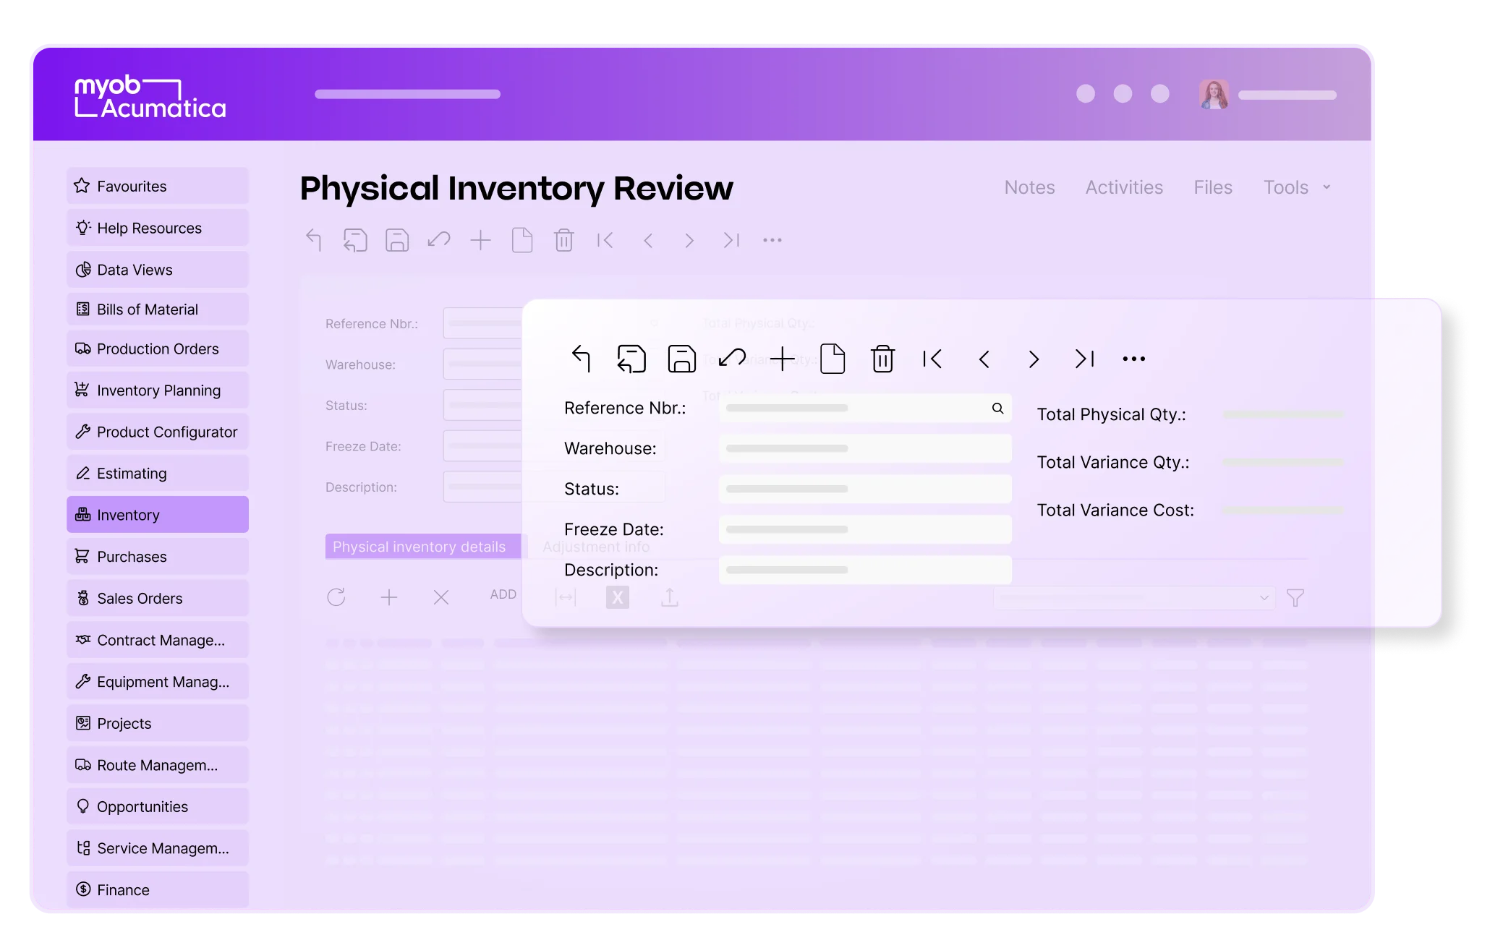Open Equipment Management sidebar item

pos(158,682)
